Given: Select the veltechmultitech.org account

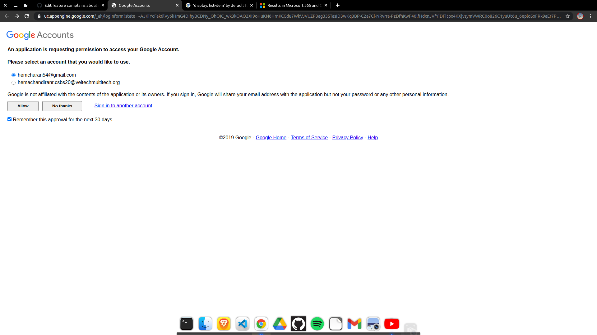Looking at the screenshot, I should pyautogui.click(x=13, y=83).
